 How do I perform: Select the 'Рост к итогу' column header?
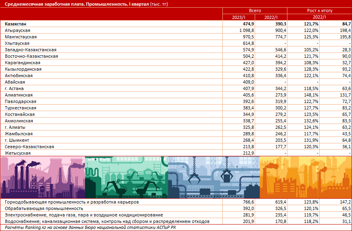320,10
